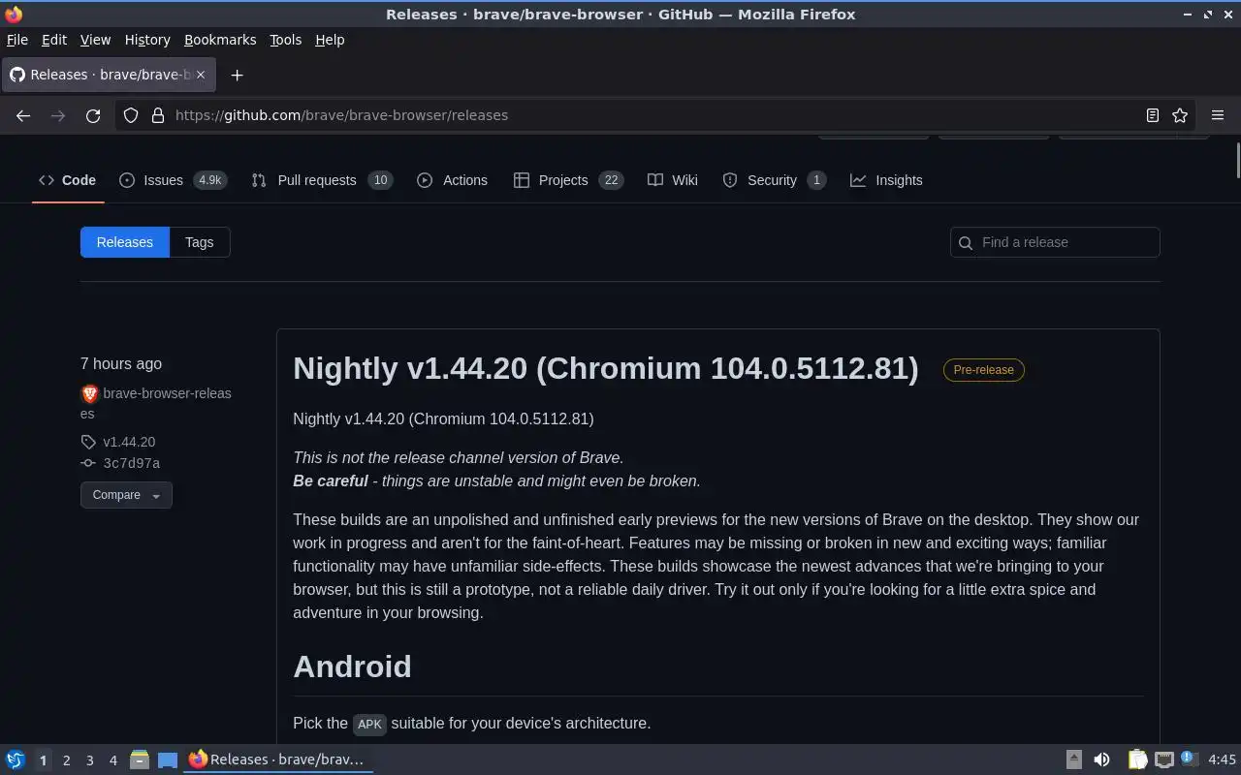Close the Releases browser tab
The image size is (1241, 775).
[x=202, y=75]
